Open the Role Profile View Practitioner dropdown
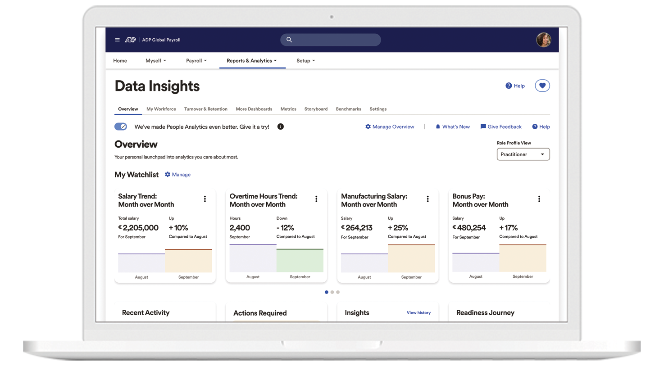664x366 pixels. point(523,154)
